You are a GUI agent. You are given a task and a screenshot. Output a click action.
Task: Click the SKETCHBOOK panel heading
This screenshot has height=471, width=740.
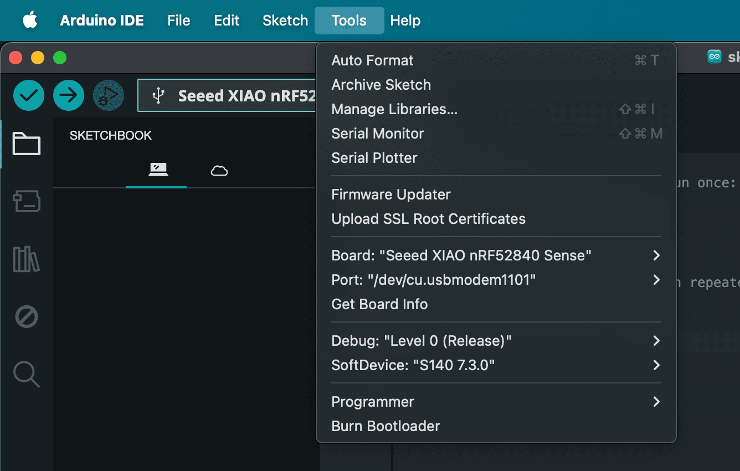point(111,135)
